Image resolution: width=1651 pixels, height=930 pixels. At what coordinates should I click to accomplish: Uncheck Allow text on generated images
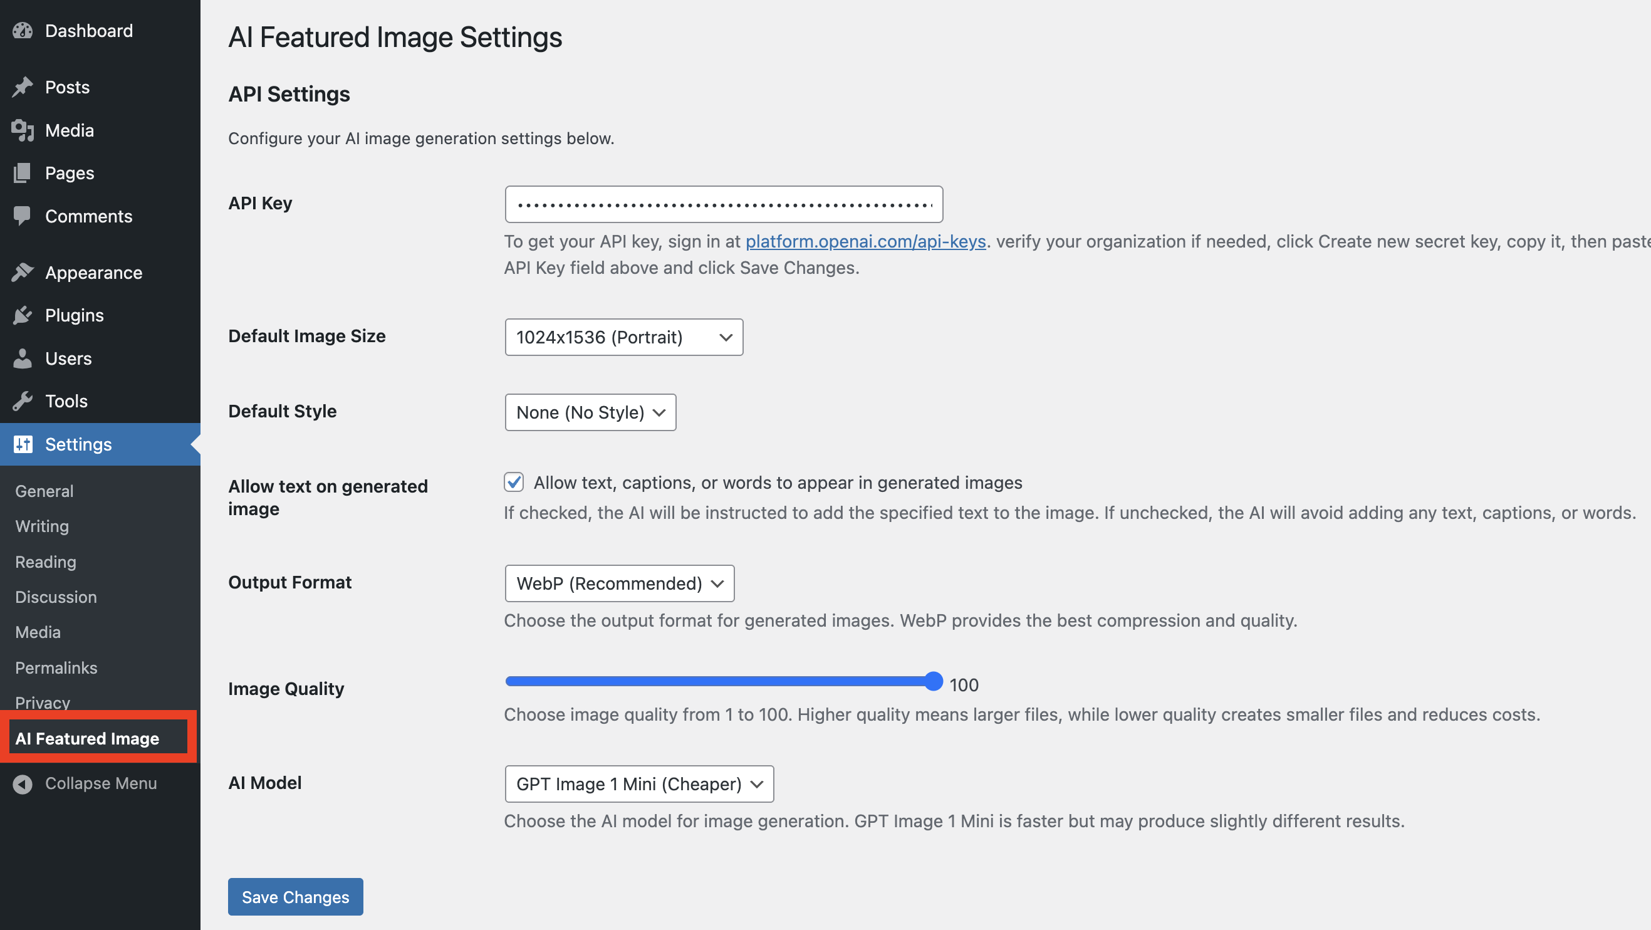(513, 482)
